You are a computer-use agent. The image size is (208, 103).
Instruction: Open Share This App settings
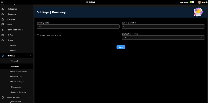pyautogui.click(x=17, y=82)
